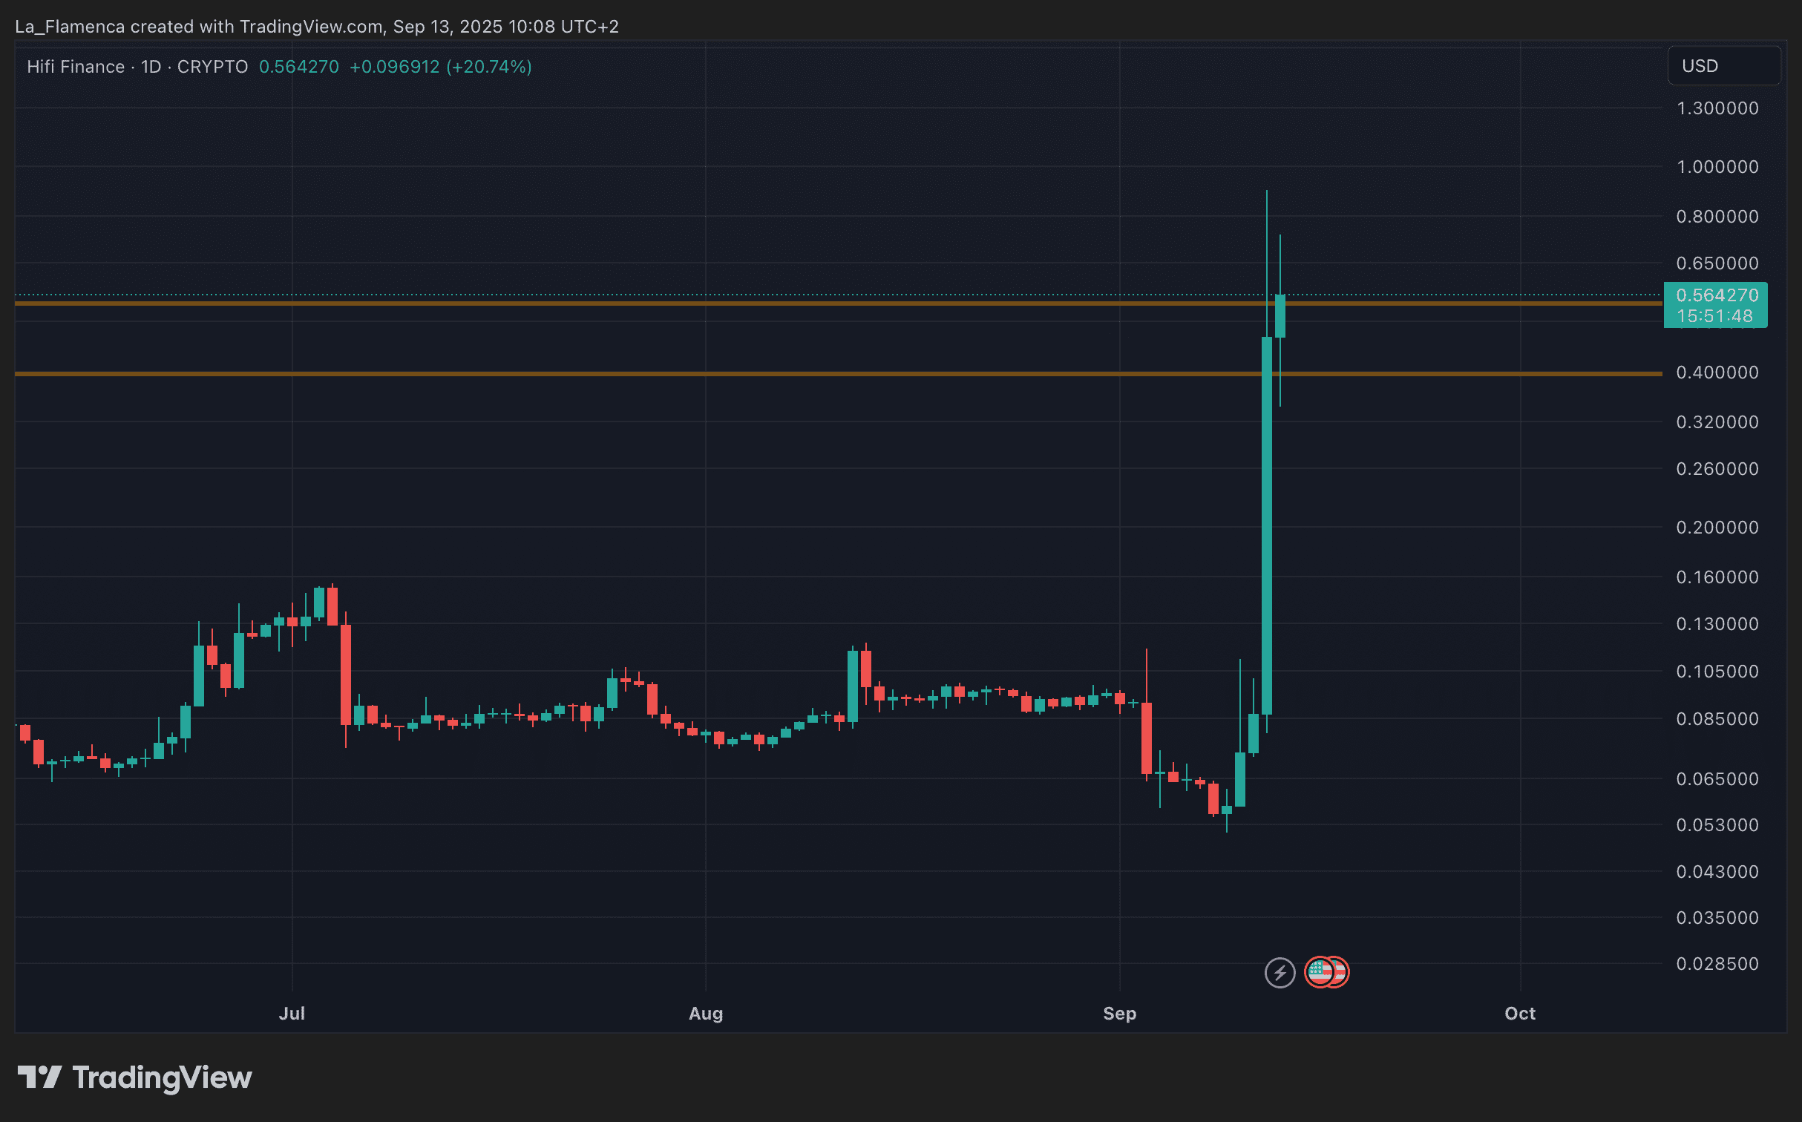
Task: Click the 1.000000 price axis label
Action: coord(1717,167)
